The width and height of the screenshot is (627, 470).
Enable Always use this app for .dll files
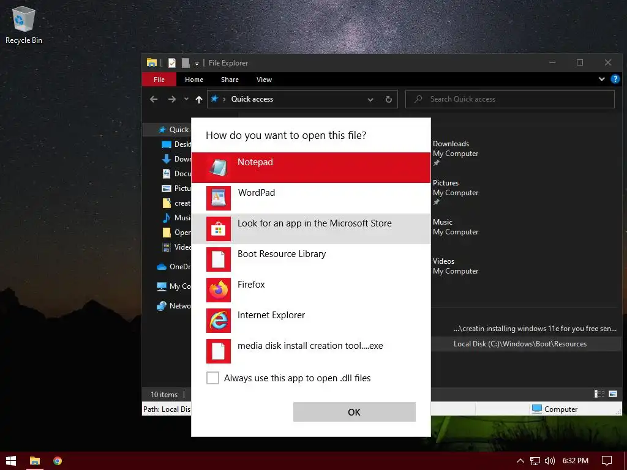(212, 378)
